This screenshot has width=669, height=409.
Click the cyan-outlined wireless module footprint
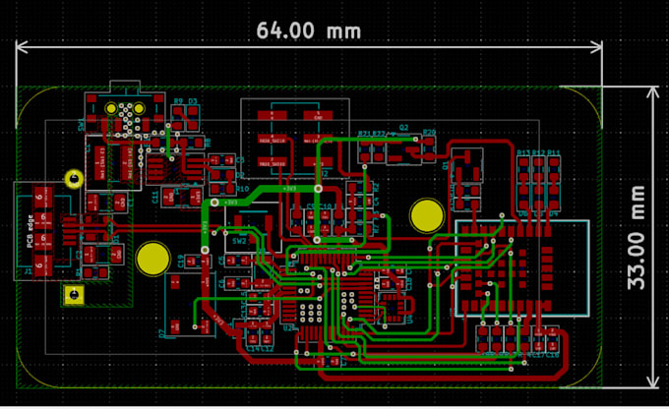point(522,268)
